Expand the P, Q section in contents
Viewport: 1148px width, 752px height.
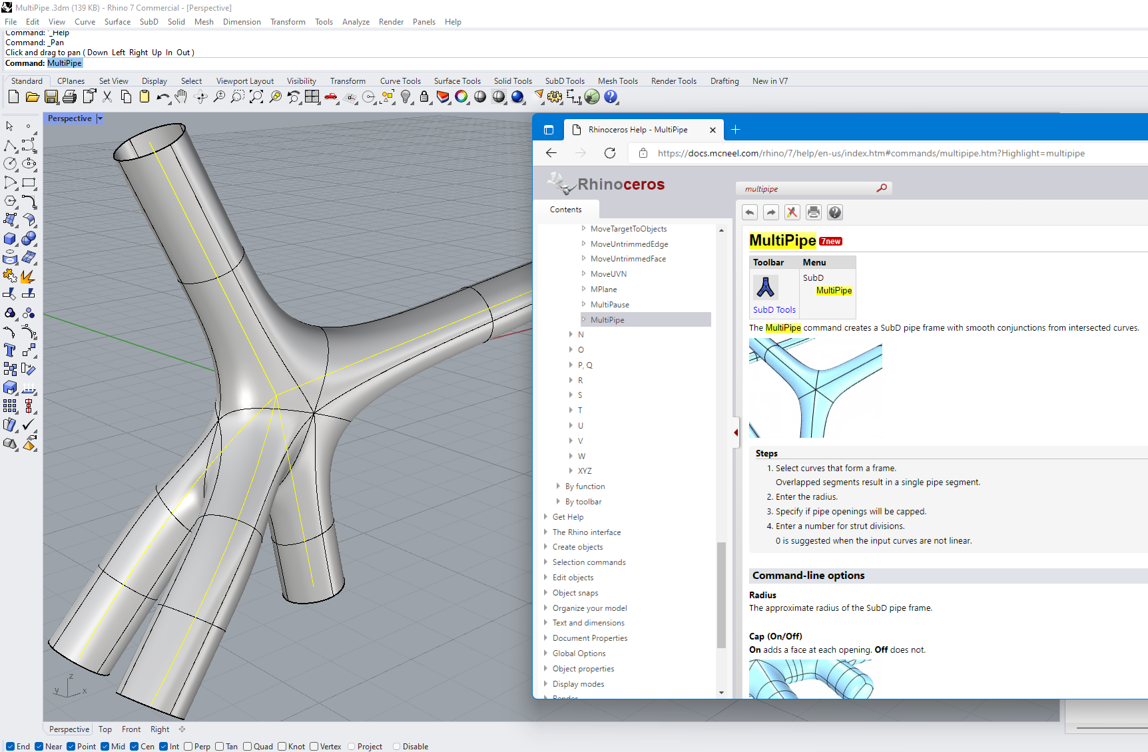coord(571,365)
